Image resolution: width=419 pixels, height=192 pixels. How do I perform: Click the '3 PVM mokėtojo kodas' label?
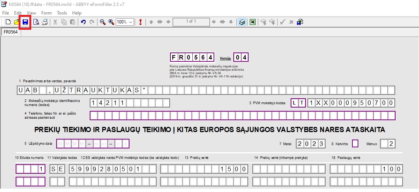click(x=267, y=103)
